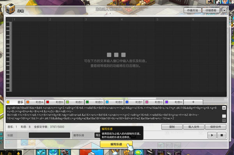This screenshot has height=155, width=234.
Task: Switch to the 和音H tab
Action: (x=174, y=102)
